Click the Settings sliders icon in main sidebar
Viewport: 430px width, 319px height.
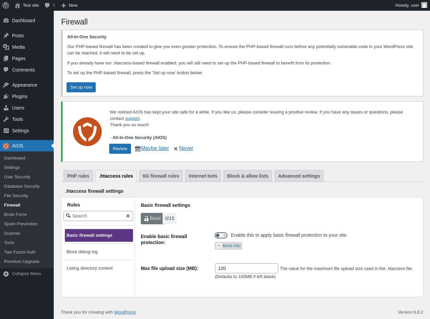coord(6,131)
